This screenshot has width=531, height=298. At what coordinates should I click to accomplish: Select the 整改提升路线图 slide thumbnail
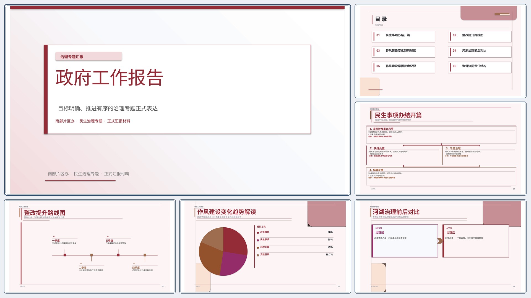(90, 246)
